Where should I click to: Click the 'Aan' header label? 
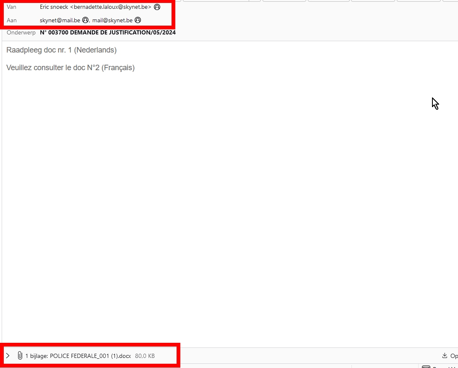pyautogui.click(x=11, y=20)
